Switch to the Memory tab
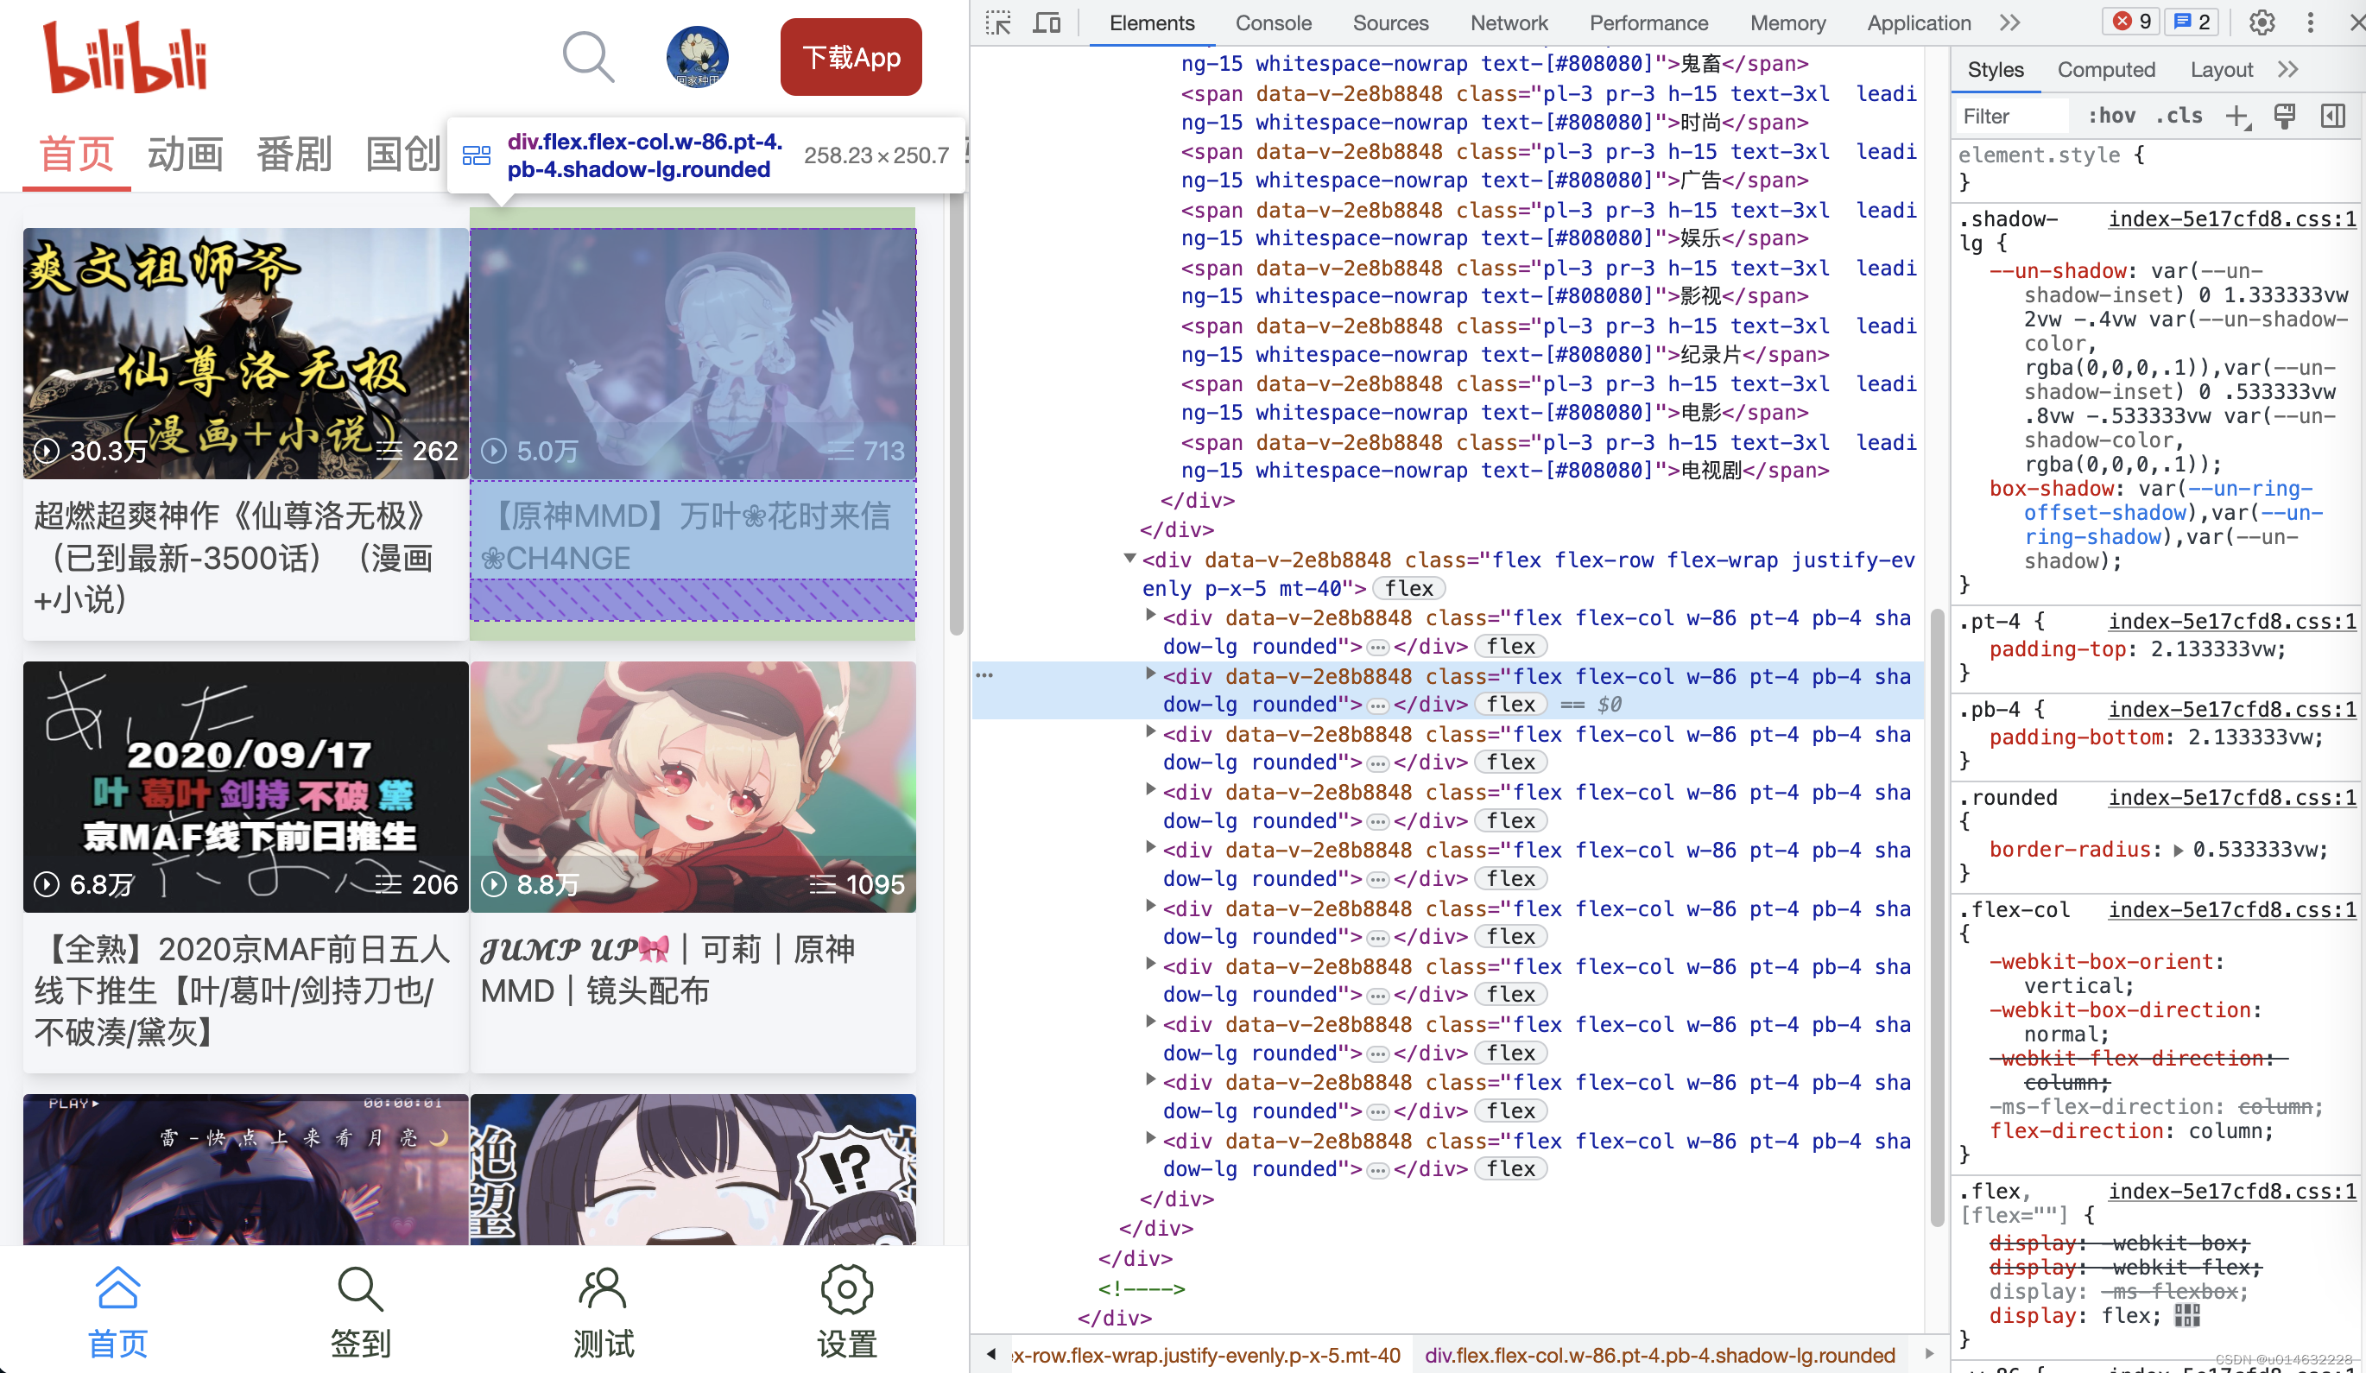Viewport: 2366px width, 1373px height. pyautogui.click(x=1787, y=22)
